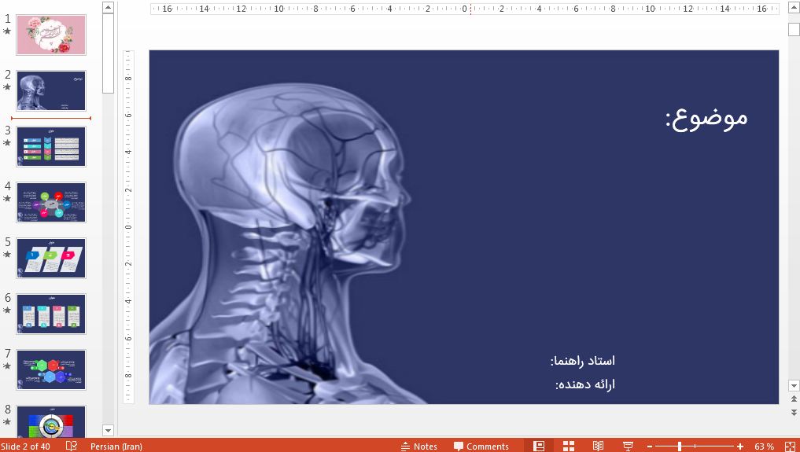This screenshot has width=800, height=452.
Task: Select slide 3 thumbnail
Action: tap(51, 146)
